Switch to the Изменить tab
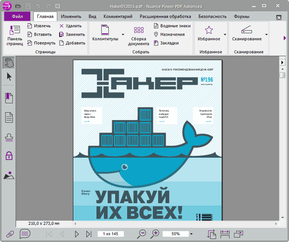The height and width of the screenshot is (242, 289). 71,16
